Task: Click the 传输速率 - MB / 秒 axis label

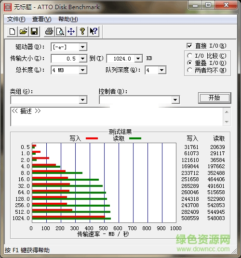Action: point(103,234)
